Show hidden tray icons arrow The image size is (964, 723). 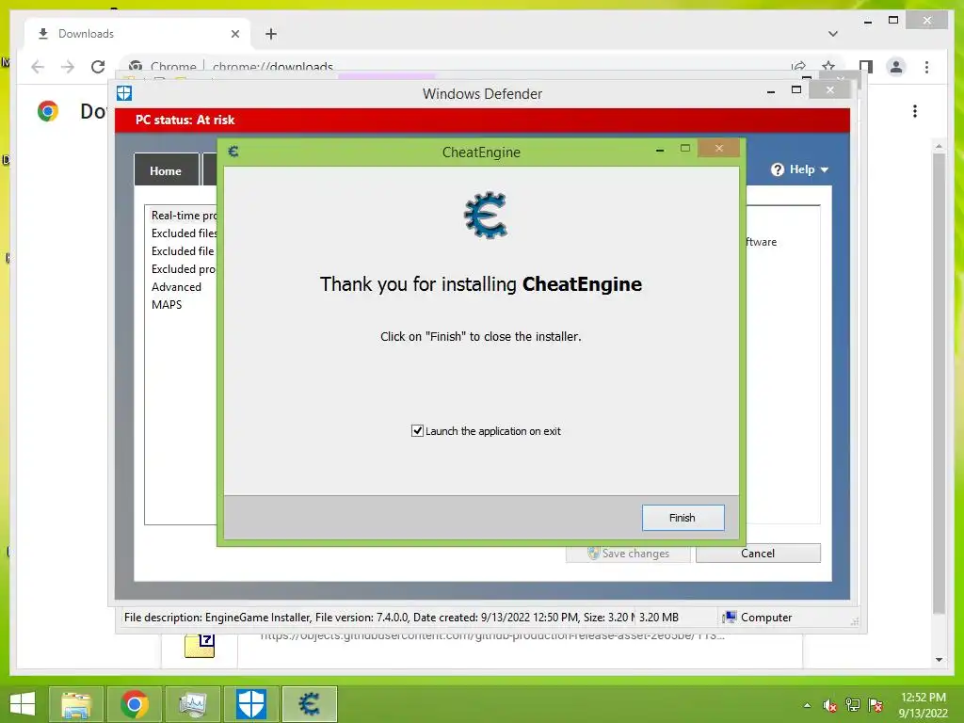click(x=807, y=705)
